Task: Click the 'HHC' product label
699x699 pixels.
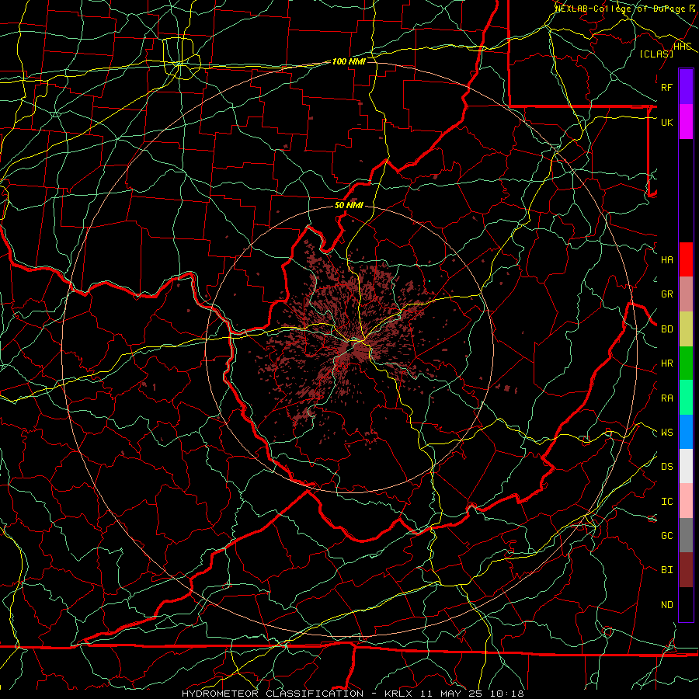Action: tap(682, 47)
